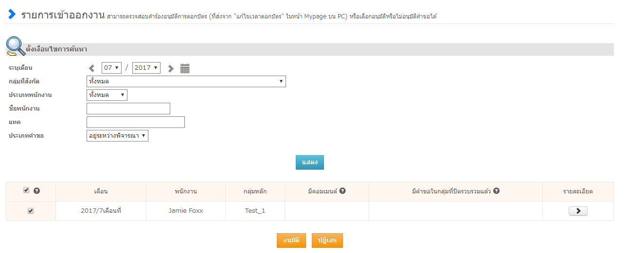Expand the กลุ่มที่สังกัด dropdown
Viewport: 628px width, 253px height.
pos(186,81)
